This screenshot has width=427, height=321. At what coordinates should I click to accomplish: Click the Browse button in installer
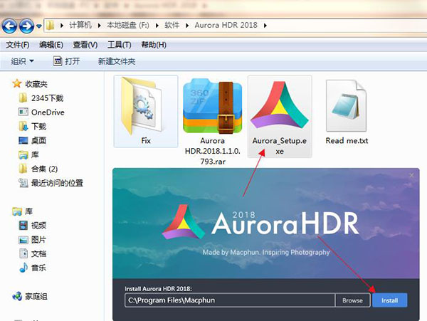point(353,300)
